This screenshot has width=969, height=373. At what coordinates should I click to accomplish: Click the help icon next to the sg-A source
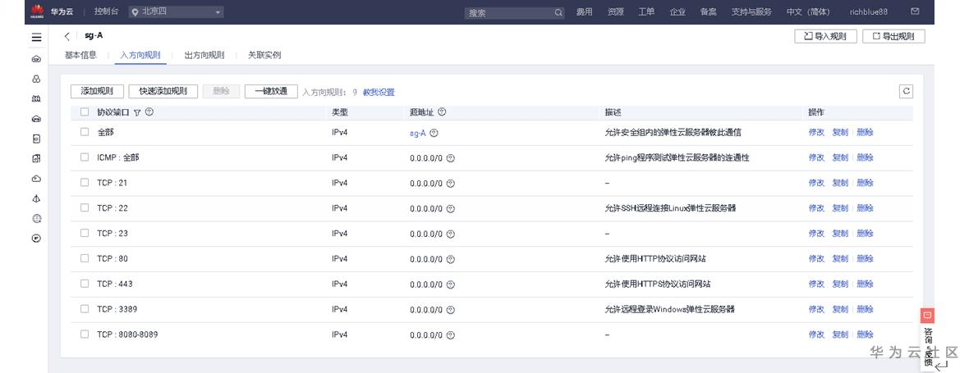click(434, 133)
